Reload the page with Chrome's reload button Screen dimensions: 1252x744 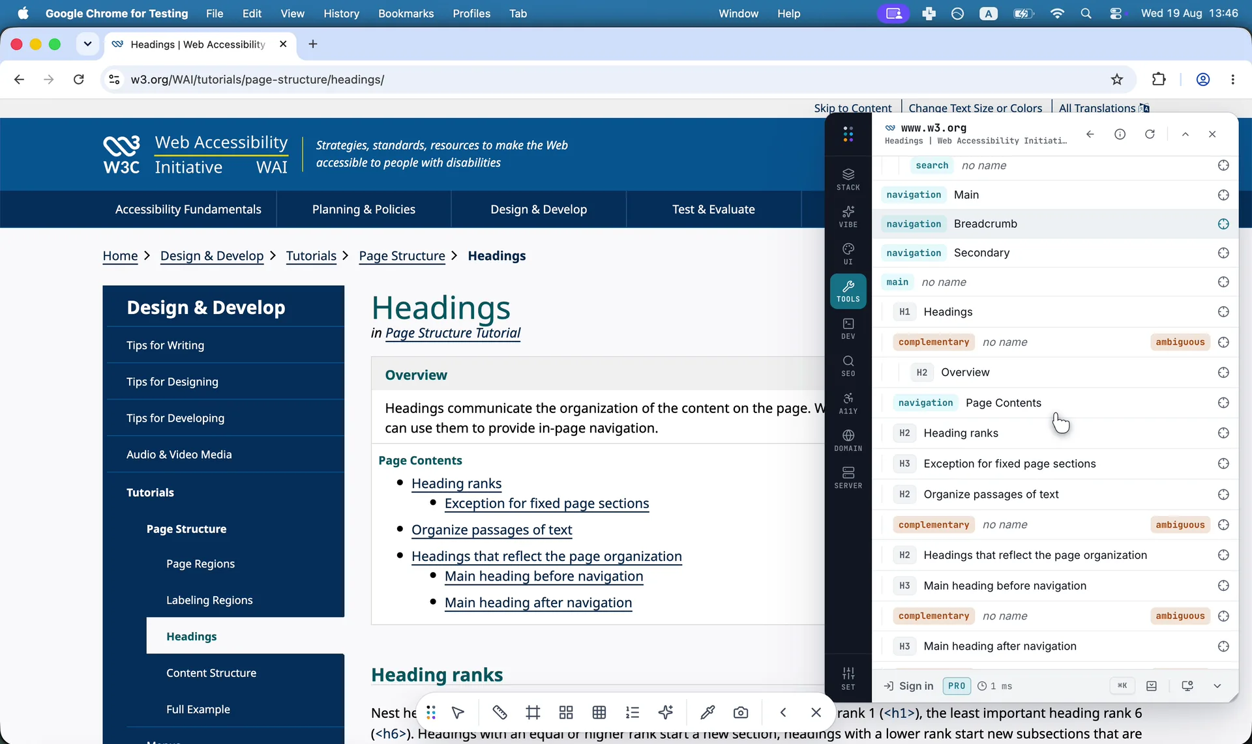pyautogui.click(x=79, y=79)
